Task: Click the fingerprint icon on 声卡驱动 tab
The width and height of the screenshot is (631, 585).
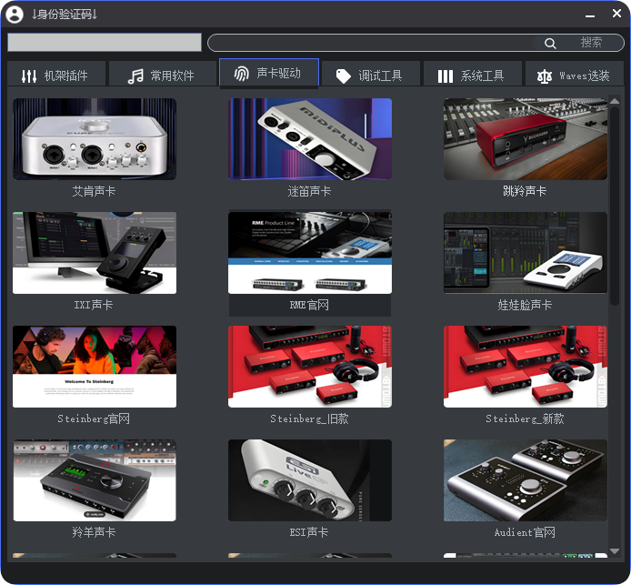Action: (242, 74)
